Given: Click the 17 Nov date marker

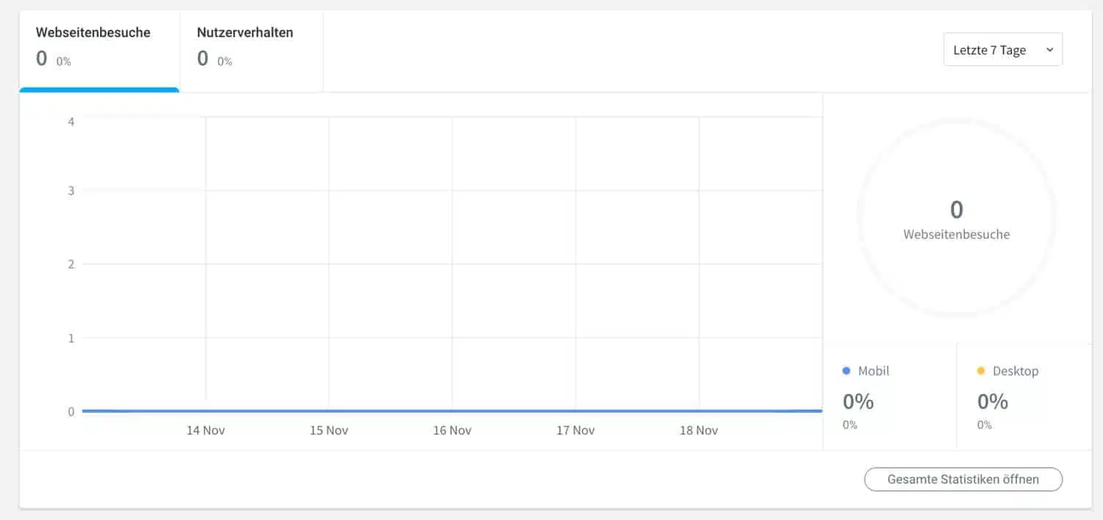Looking at the screenshot, I should coord(575,430).
